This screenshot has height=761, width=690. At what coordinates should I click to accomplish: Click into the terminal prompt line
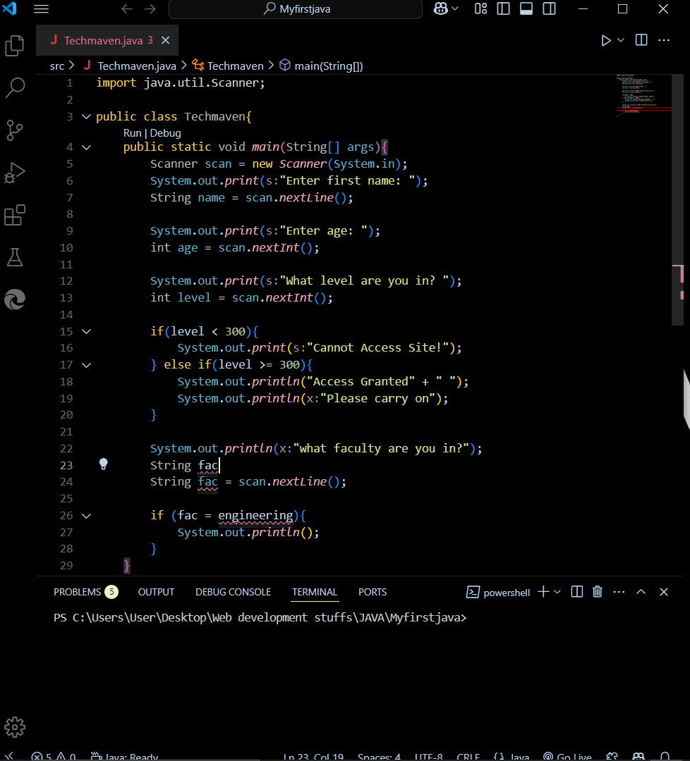[x=260, y=617]
